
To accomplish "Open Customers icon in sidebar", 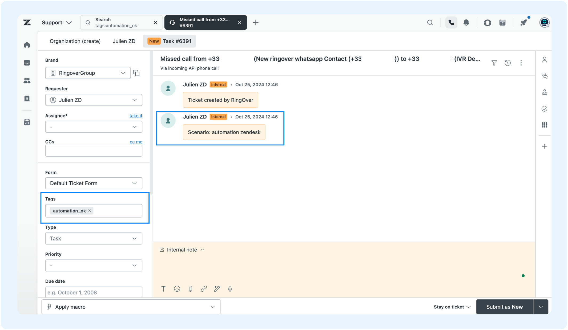I will (27, 80).
